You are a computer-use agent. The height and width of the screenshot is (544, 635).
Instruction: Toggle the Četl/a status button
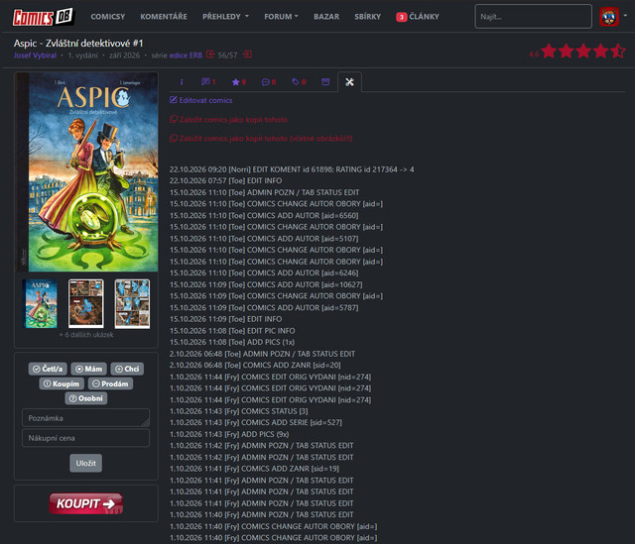(x=48, y=369)
